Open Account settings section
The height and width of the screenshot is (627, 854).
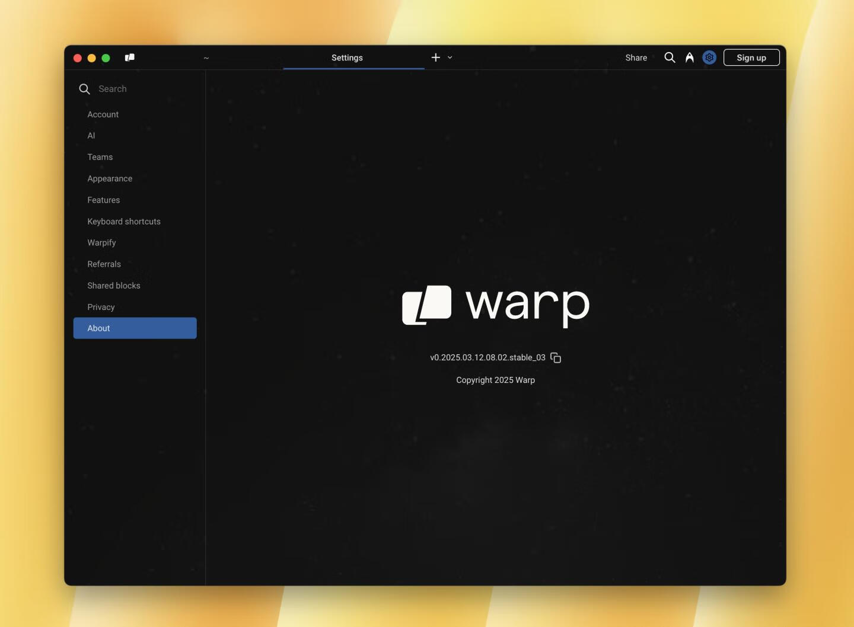coord(135,114)
